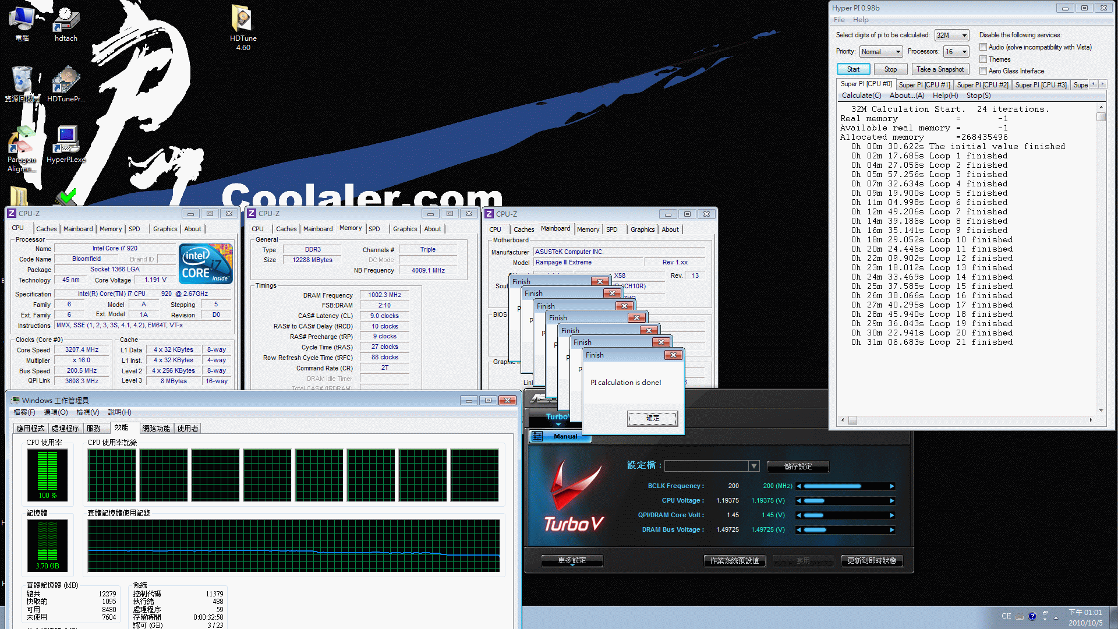Open the hdtach desktop shortcut
Screen dimensions: 1118x629
(x=66, y=24)
